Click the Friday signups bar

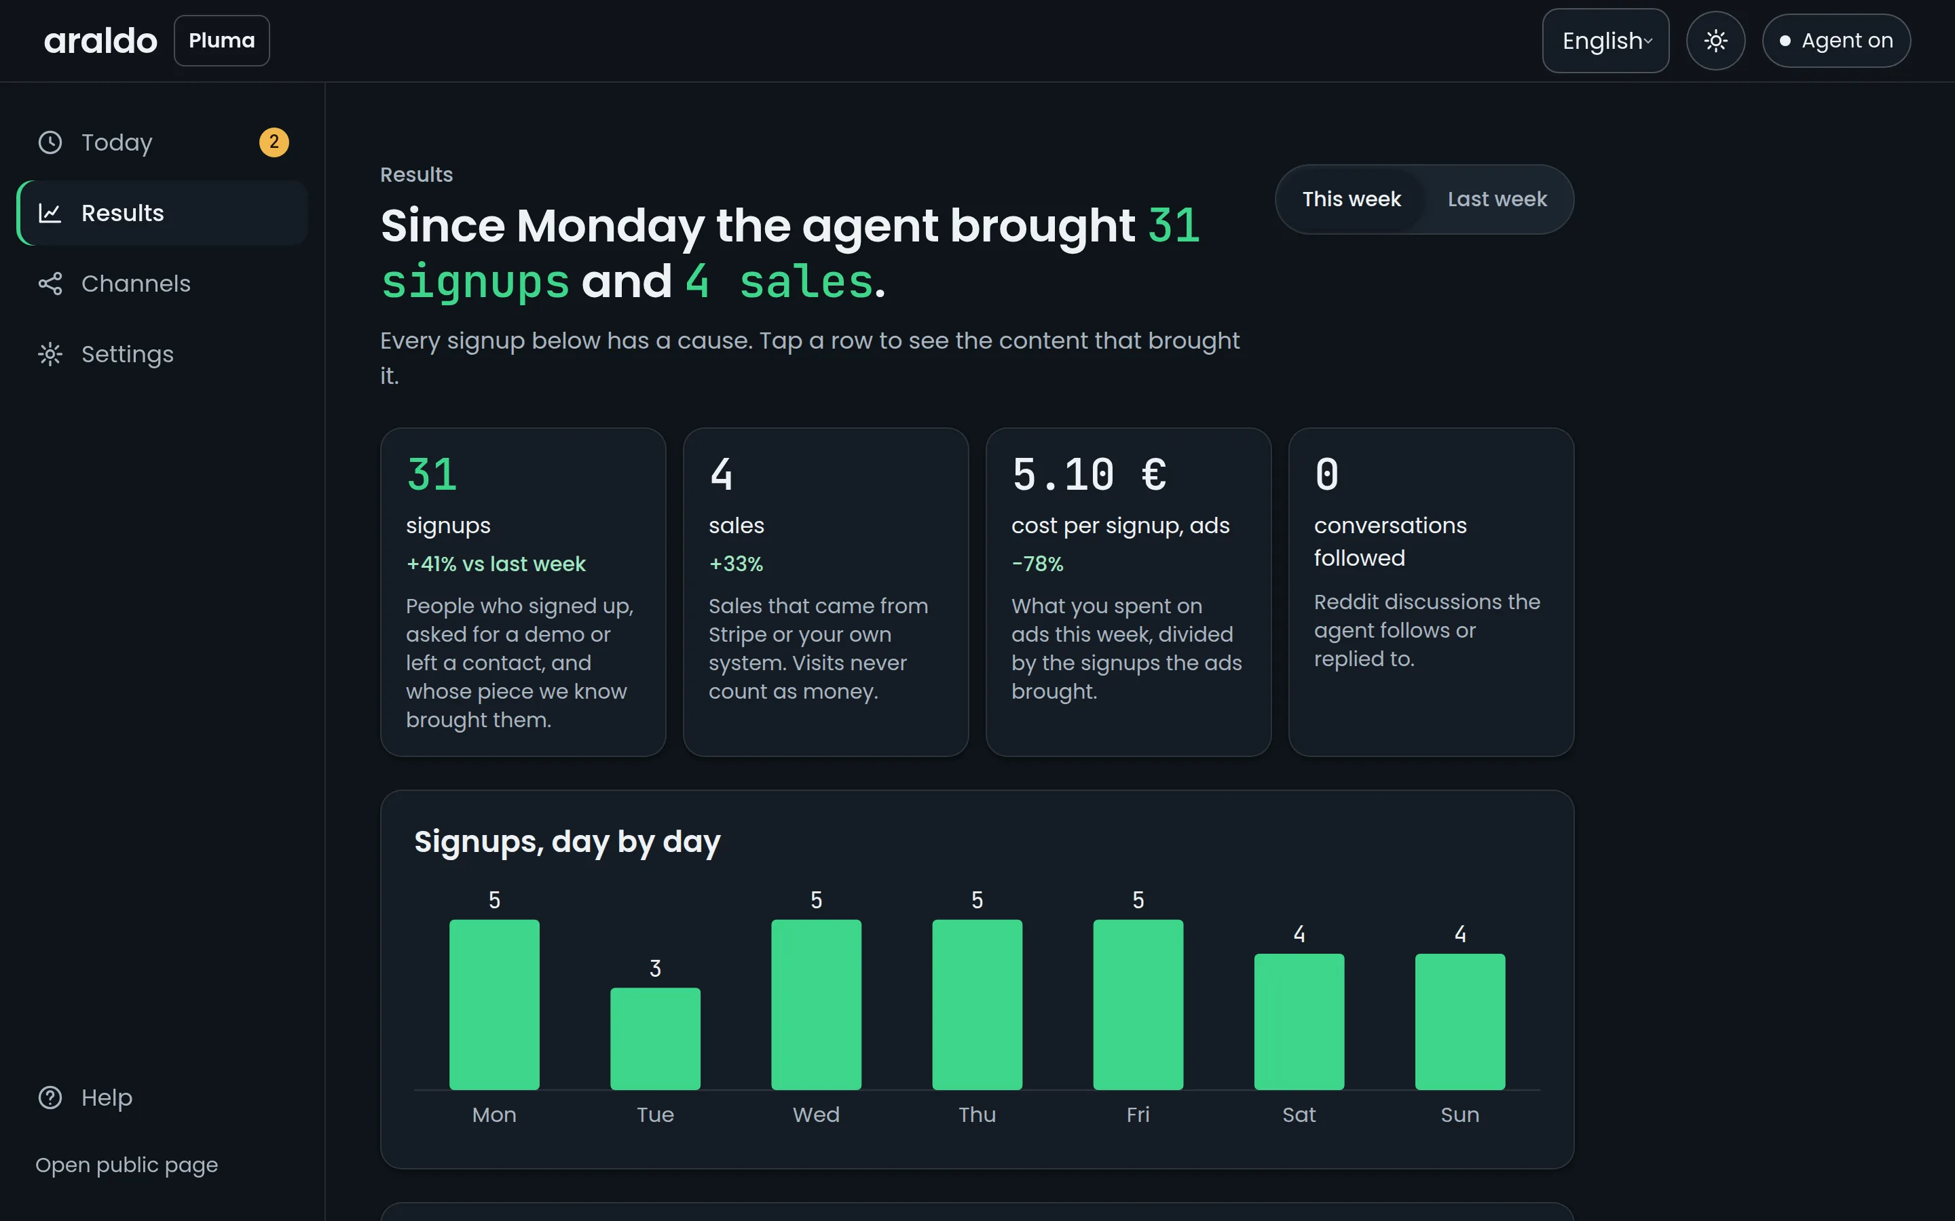tap(1138, 1005)
